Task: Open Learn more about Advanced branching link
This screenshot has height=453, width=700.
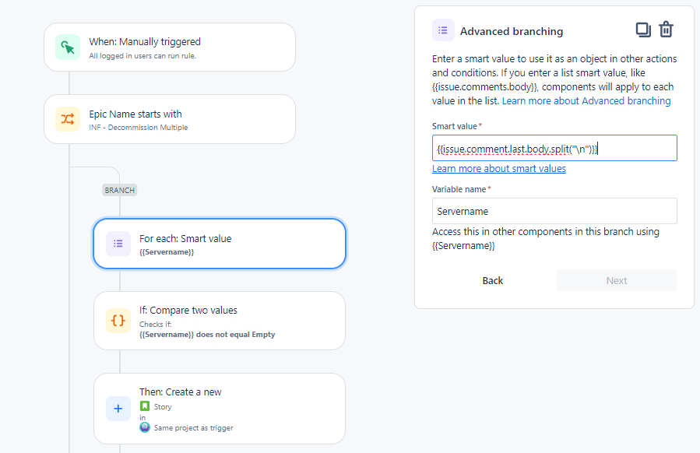Action: click(x=586, y=101)
